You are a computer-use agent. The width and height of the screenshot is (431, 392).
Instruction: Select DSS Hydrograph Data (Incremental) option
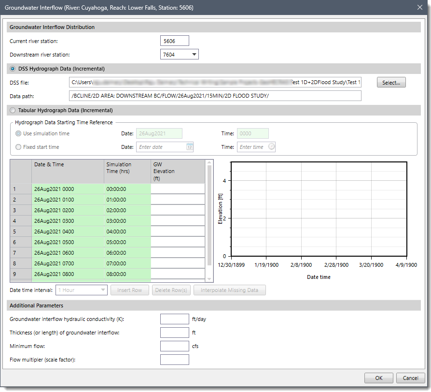(x=13, y=69)
